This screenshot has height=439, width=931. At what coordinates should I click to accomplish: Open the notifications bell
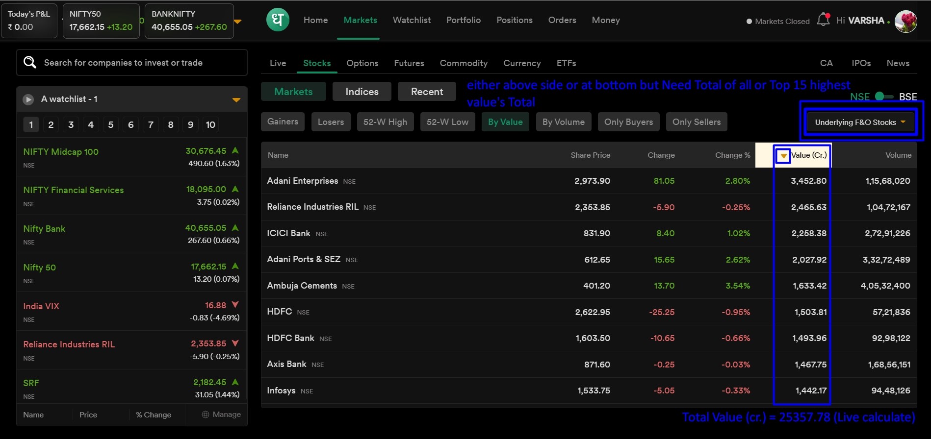point(823,20)
